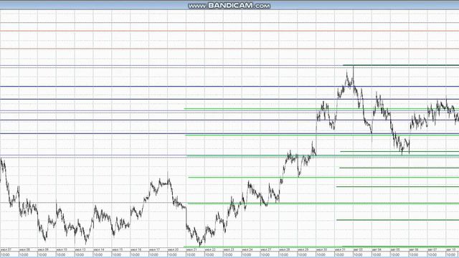Select the short dark green line at the price peak

(x=401, y=65)
